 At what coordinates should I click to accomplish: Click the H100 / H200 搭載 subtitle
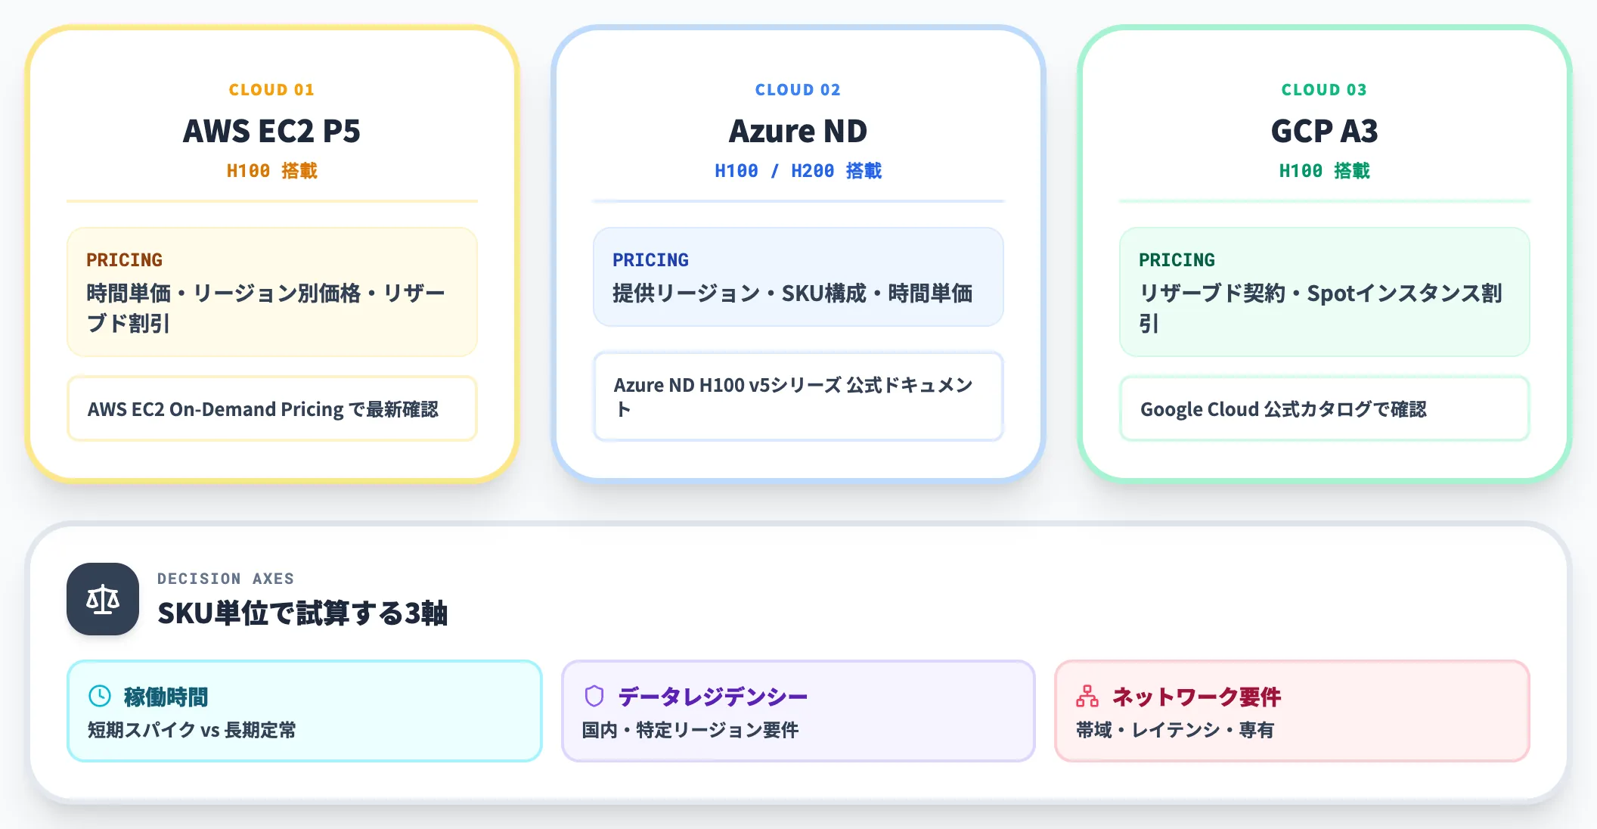pyautogui.click(x=798, y=171)
